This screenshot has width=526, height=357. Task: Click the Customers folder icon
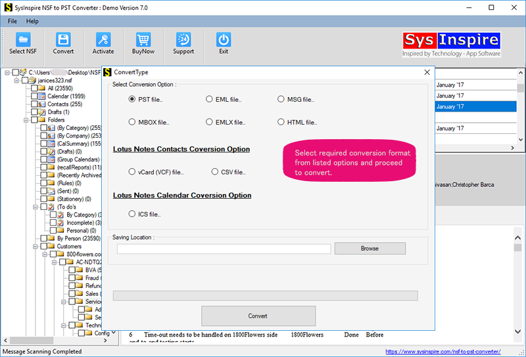pos(51,246)
